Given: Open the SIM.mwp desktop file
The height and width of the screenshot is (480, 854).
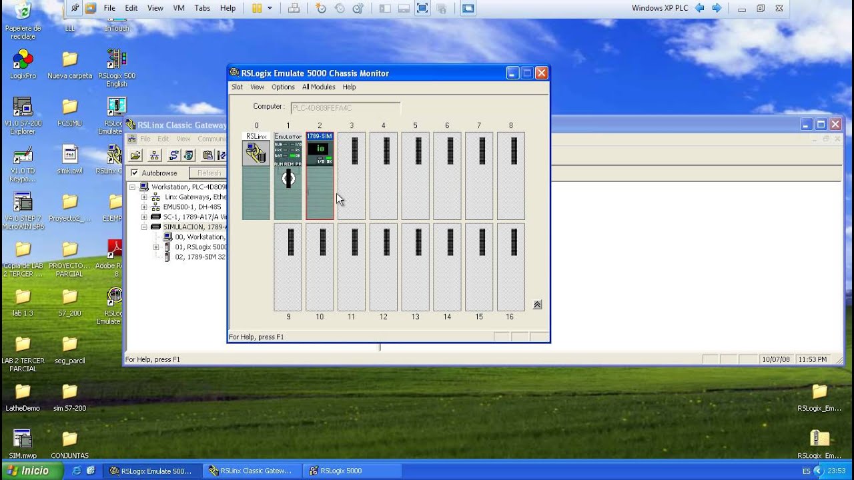Looking at the screenshot, I should click(x=23, y=445).
